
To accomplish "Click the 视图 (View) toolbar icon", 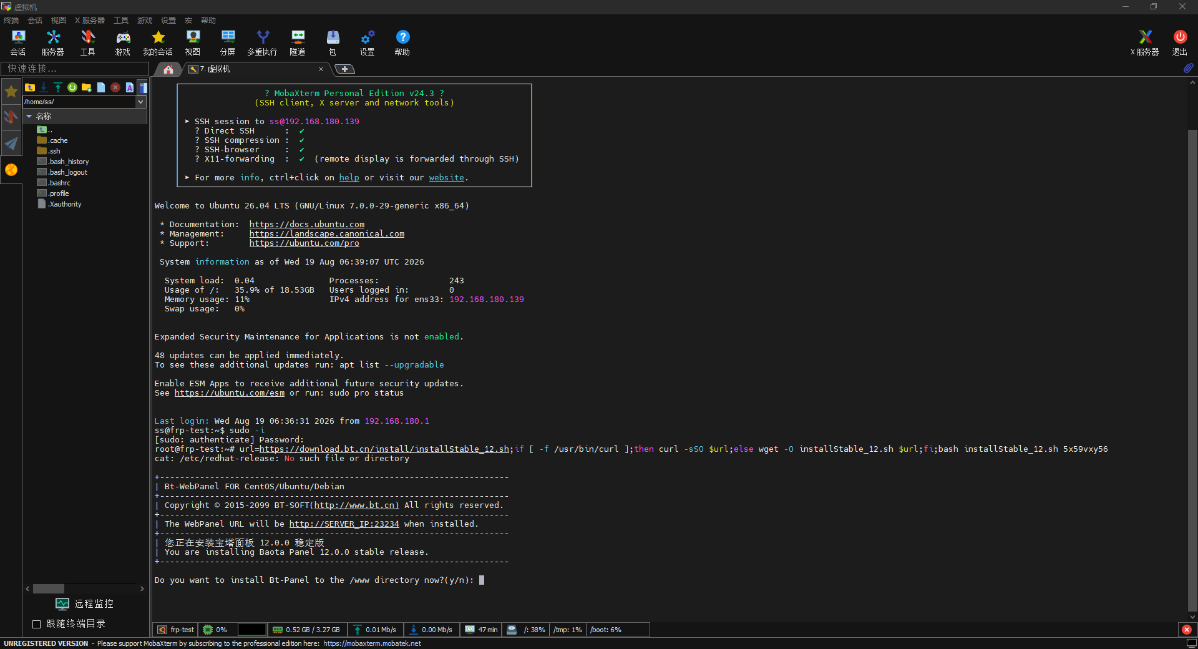I will pyautogui.click(x=193, y=43).
